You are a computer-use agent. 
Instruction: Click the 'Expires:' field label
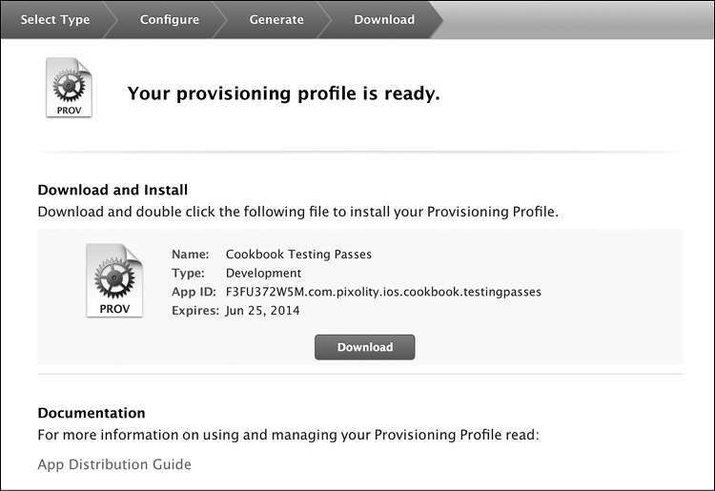(x=194, y=311)
